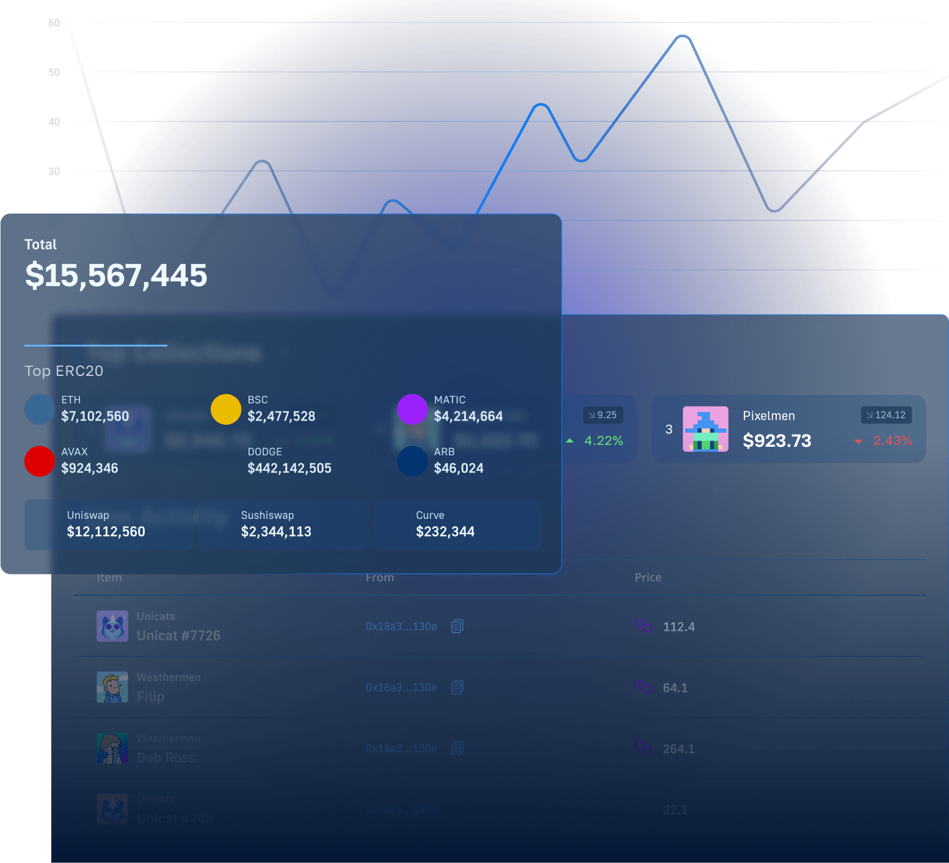
Task: Open the Pixelmen collection avatar
Action: [x=705, y=429]
